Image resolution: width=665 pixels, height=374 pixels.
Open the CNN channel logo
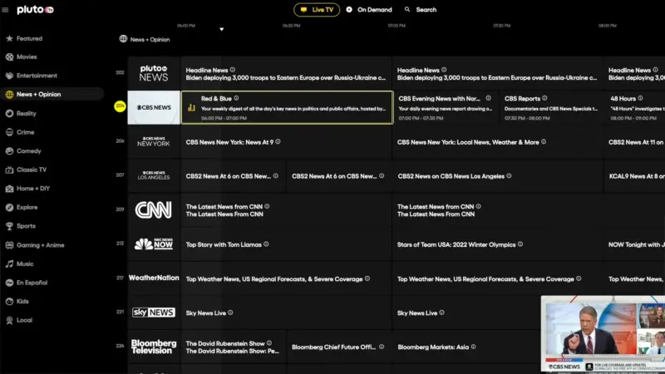(154, 210)
